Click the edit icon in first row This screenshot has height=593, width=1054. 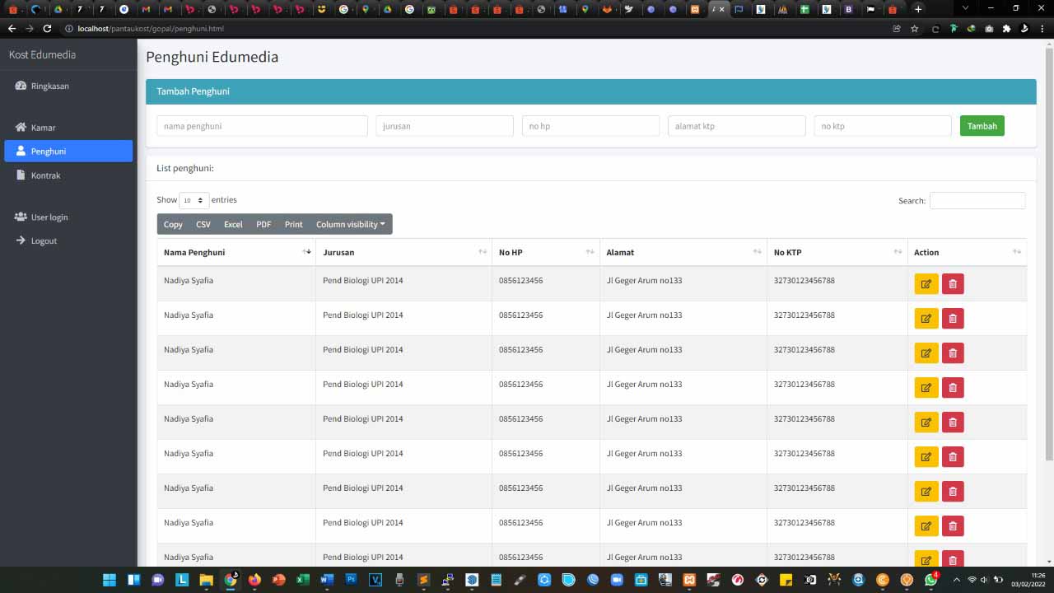click(926, 284)
